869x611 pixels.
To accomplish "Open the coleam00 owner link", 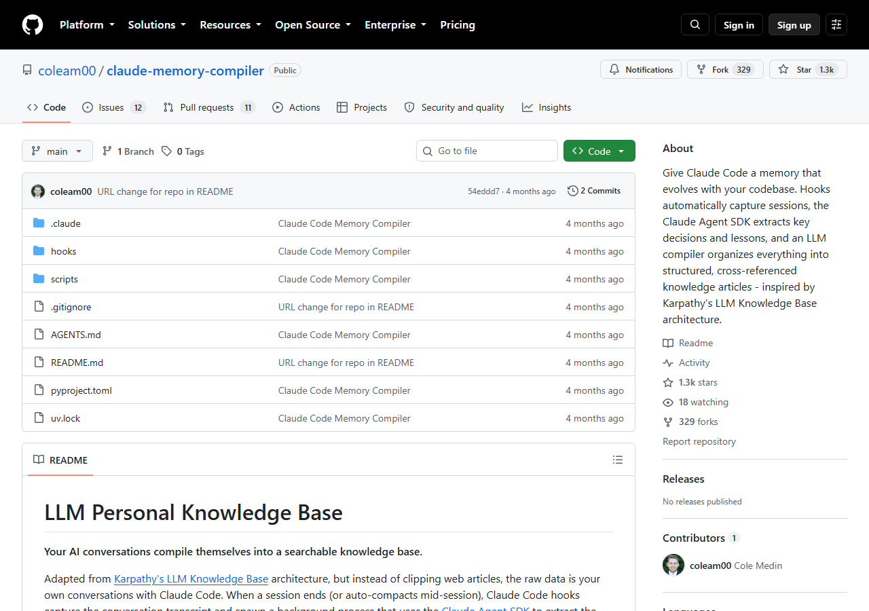I will [x=67, y=71].
